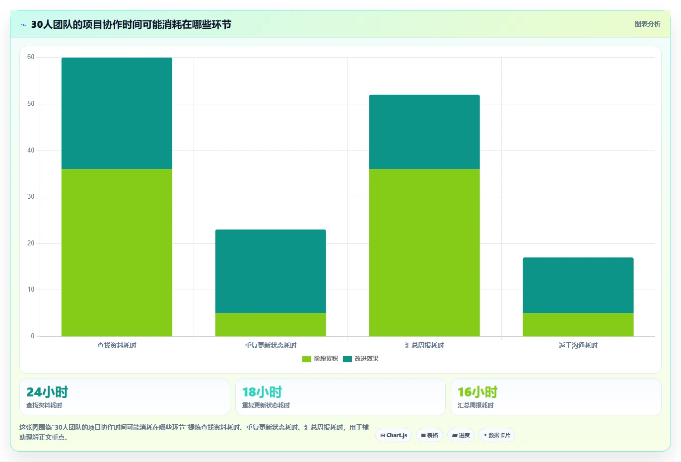Screen dimensions: 681x462
Task: Click the summary paragraph starting with 这张图围绕
Action: point(194,432)
